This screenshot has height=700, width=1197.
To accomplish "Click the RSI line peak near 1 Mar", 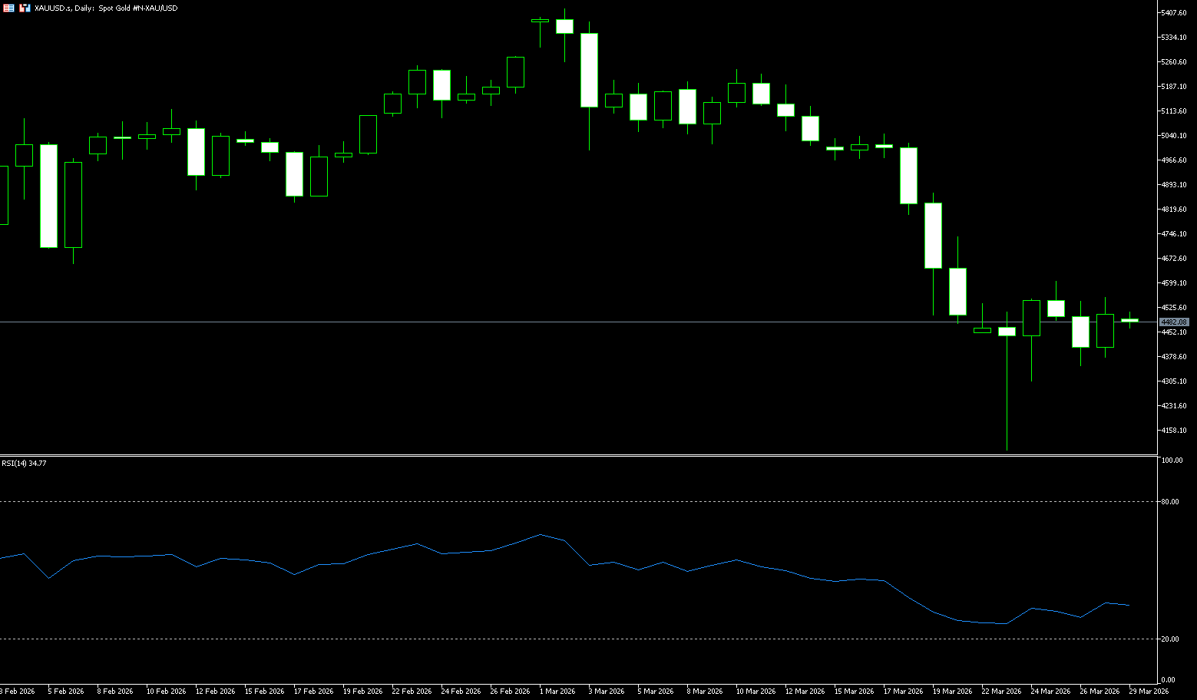I will point(541,534).
